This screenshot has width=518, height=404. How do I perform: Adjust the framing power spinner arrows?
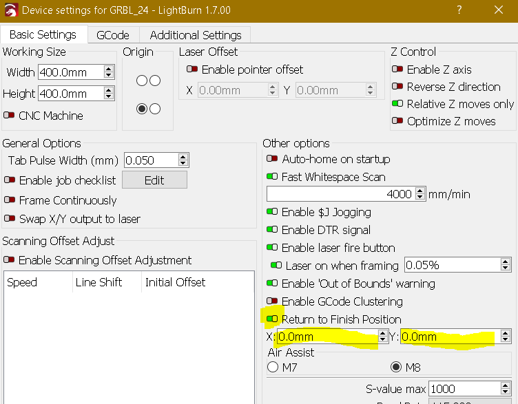(506, 265)
